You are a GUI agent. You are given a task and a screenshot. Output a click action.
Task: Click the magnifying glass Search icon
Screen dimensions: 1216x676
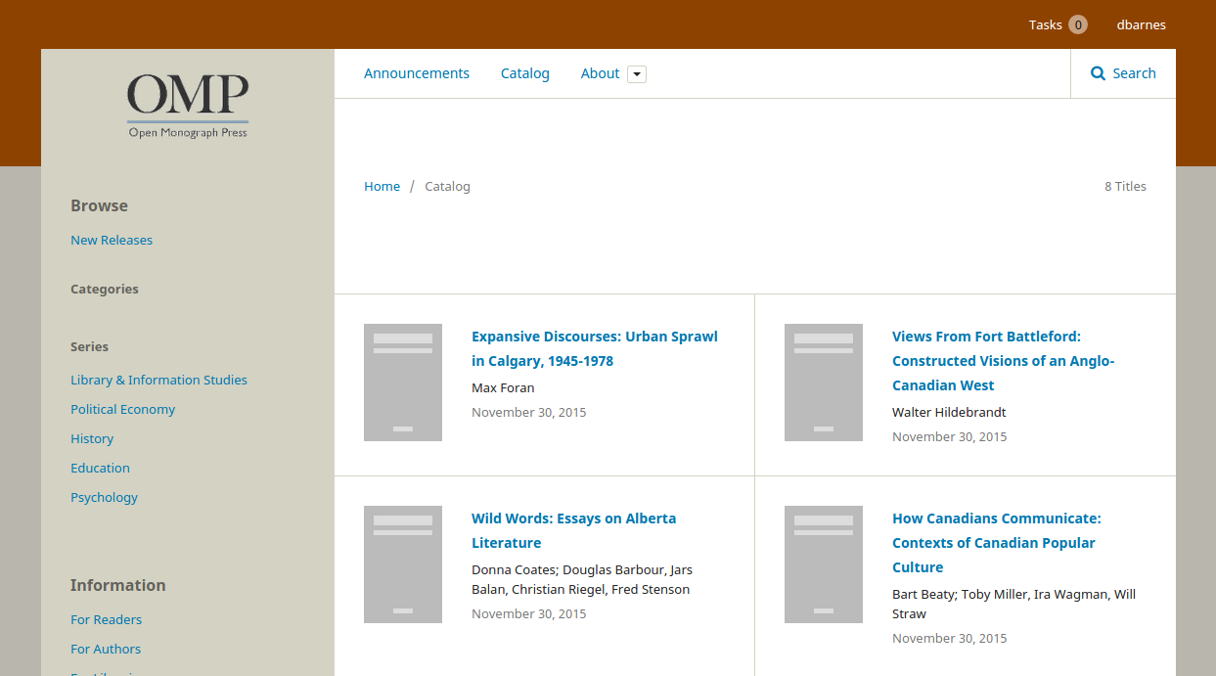click(x=1098, y=73)
